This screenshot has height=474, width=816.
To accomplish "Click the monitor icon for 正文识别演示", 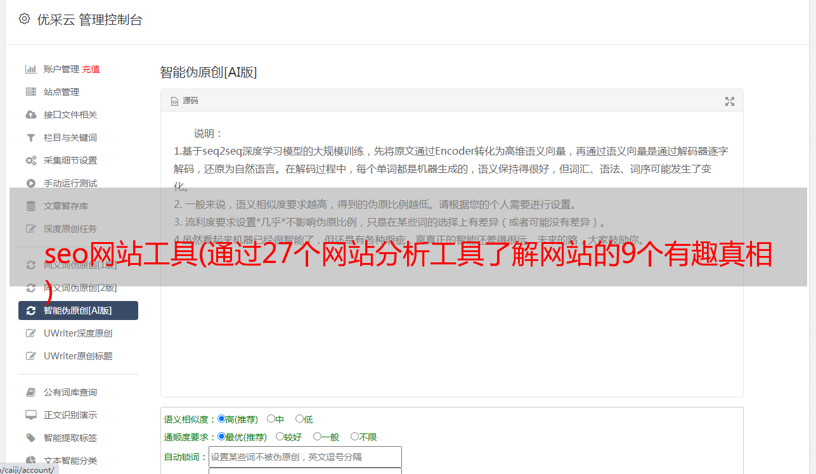I will [x=30, y=415].
